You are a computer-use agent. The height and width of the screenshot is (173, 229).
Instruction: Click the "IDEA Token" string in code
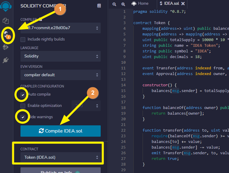(x=204, y=46)
